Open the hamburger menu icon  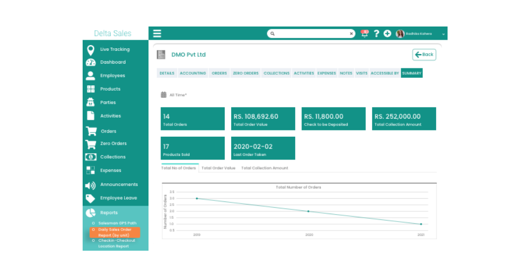(x=157, y=33)
